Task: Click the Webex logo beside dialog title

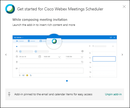Action: tap(10, 9)
